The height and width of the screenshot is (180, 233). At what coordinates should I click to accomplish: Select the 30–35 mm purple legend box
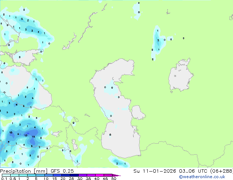pos(82,175)
